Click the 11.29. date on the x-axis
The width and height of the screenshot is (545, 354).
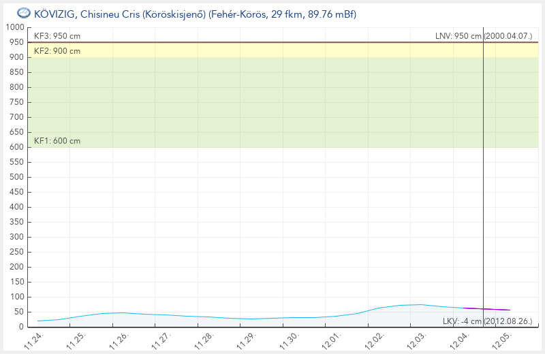pyautogui.click(x=247, y=340)
